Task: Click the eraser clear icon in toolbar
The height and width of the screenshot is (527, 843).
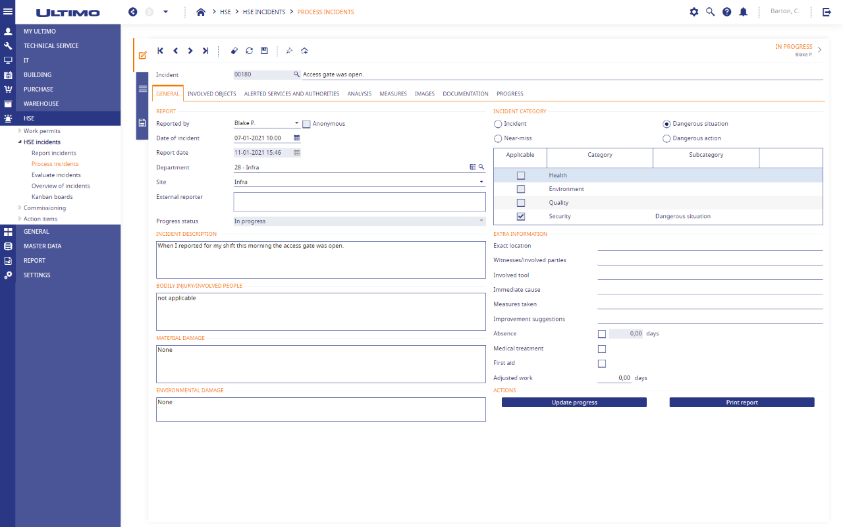Action: [234, 51]
